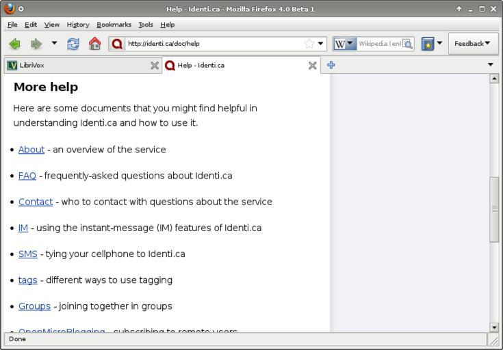Open the Bookmarks menu

coord(114,25)
